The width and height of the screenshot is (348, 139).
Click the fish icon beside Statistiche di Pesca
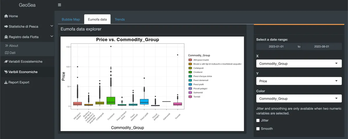pyautogui.click(x=6, y=27)
